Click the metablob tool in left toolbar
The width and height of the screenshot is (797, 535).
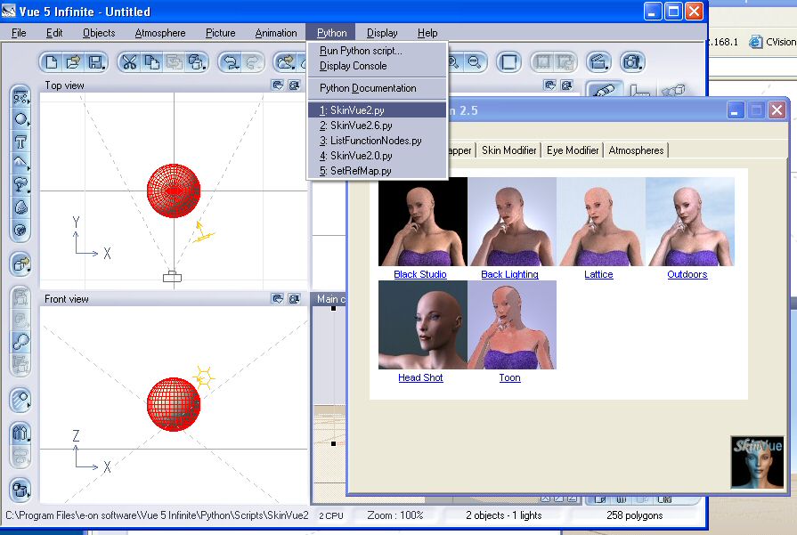tap(20, 342)
